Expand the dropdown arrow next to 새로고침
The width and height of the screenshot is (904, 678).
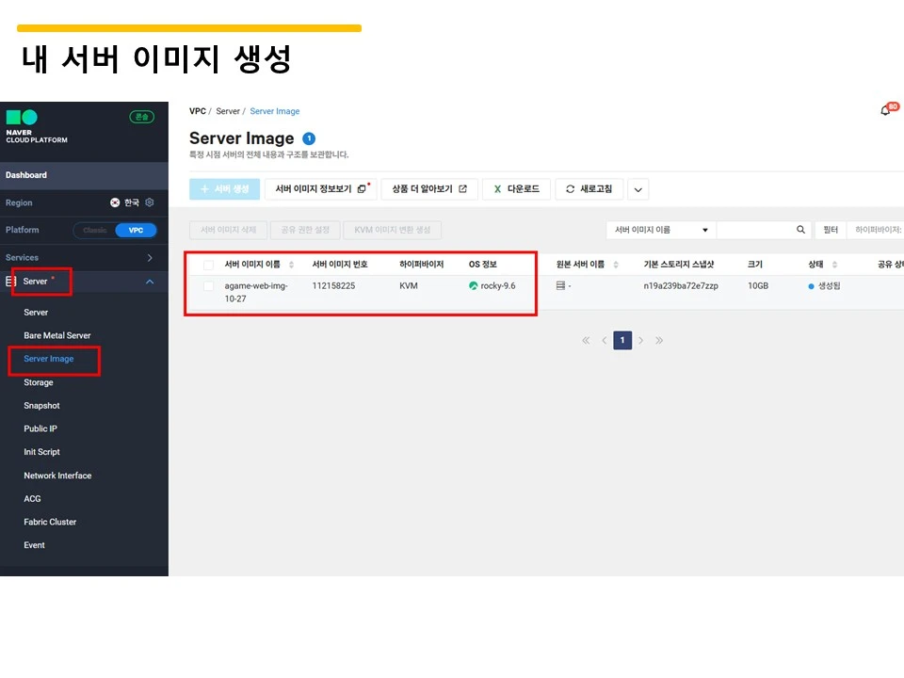pyautogui.click(x=638, y=188)
